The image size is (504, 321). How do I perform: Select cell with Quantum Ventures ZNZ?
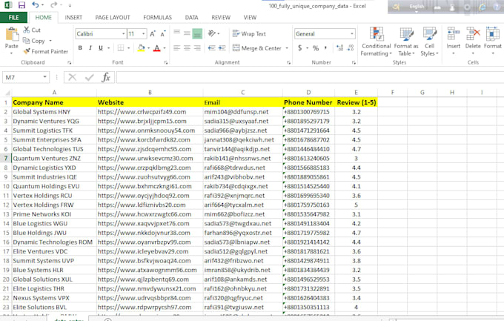[x=54, y=158]
